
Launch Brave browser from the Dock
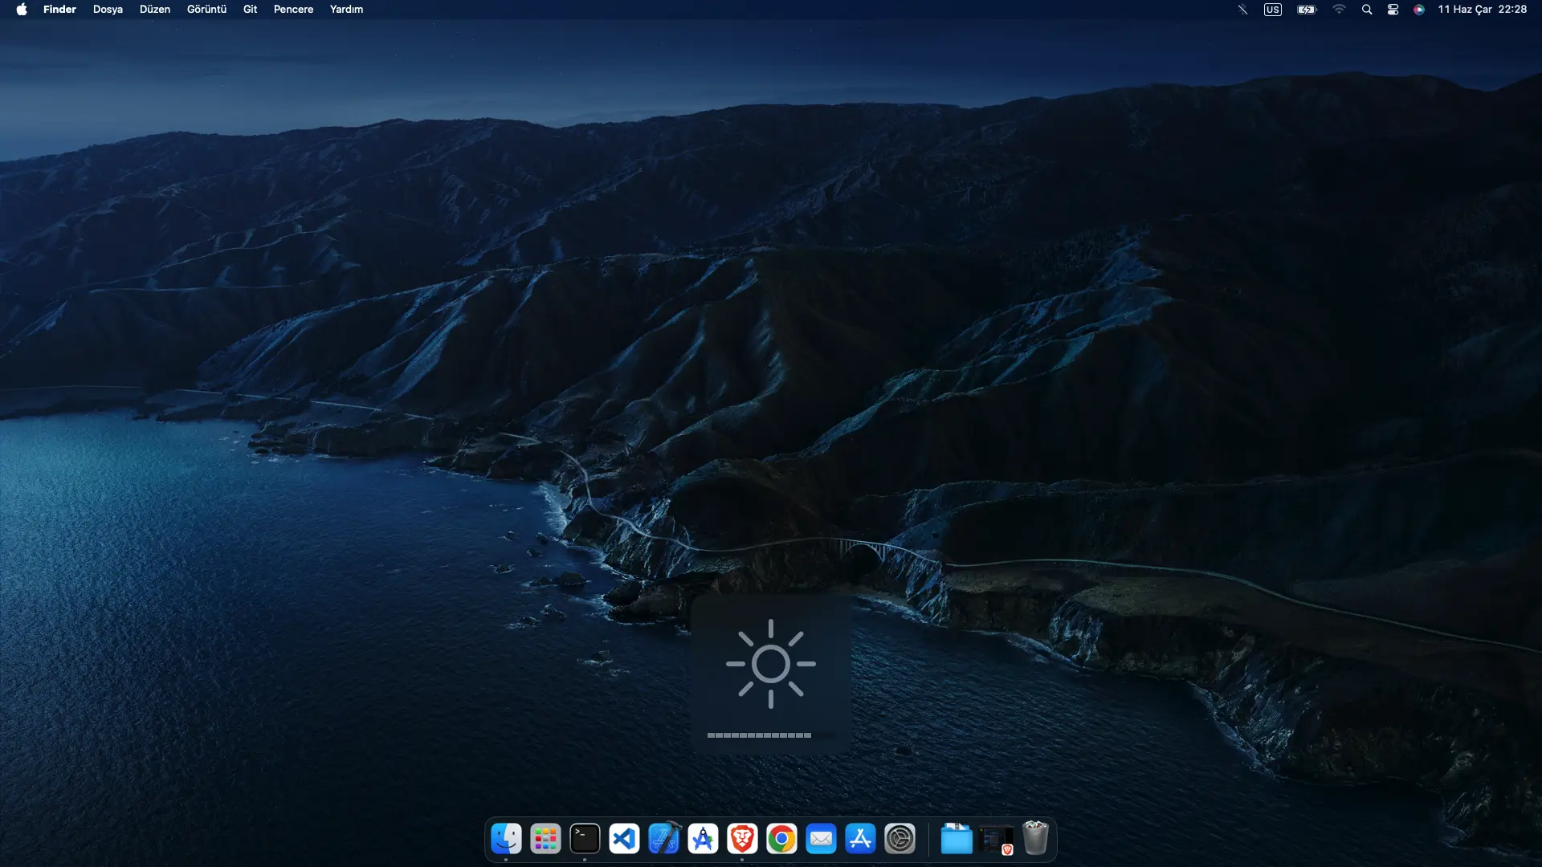pos(742,839)
